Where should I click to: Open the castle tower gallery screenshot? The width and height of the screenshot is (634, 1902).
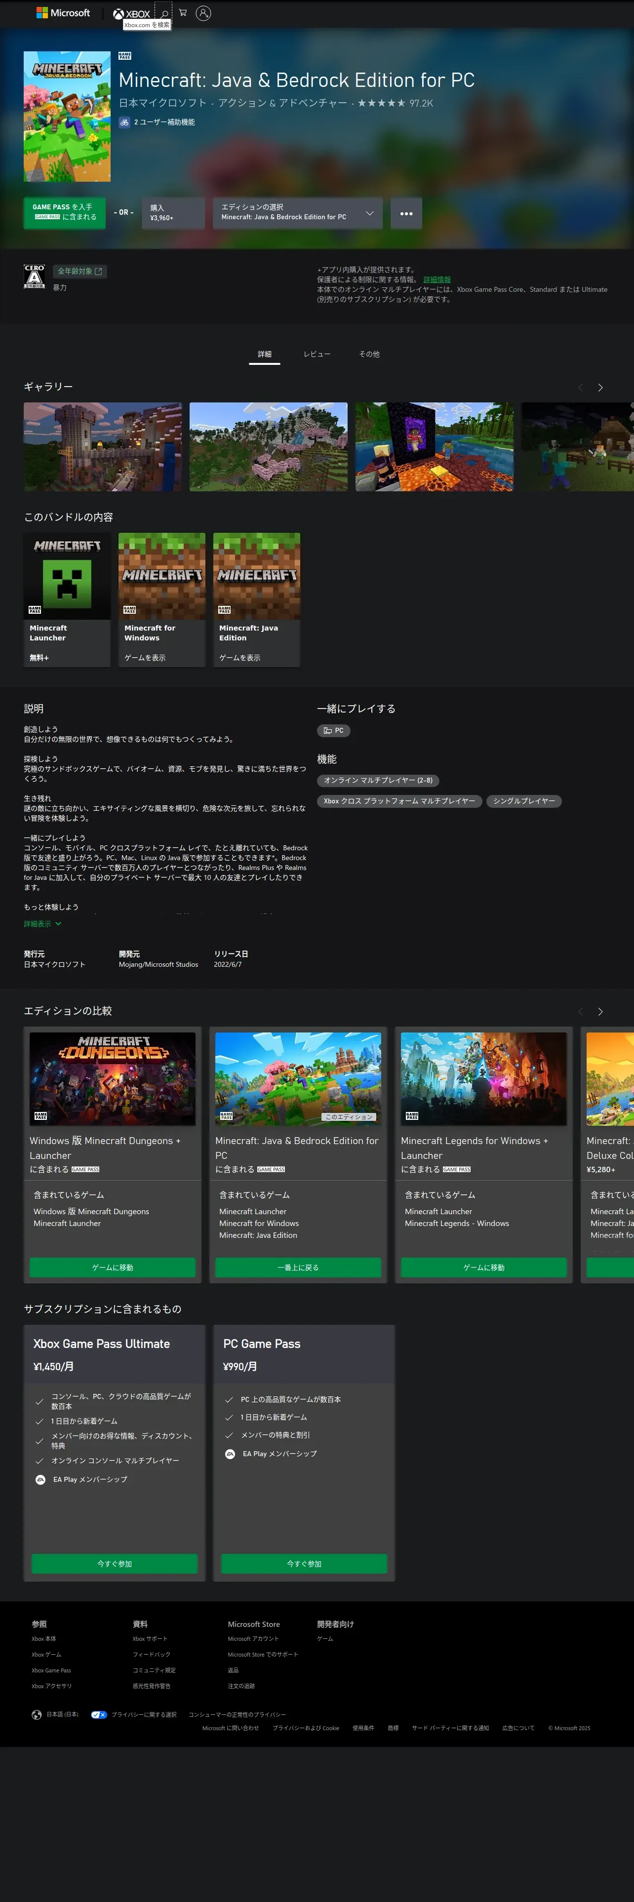(103, 447)
